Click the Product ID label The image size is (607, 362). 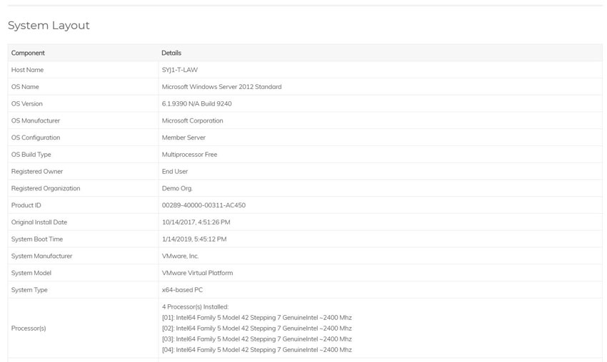coord(26,205)
